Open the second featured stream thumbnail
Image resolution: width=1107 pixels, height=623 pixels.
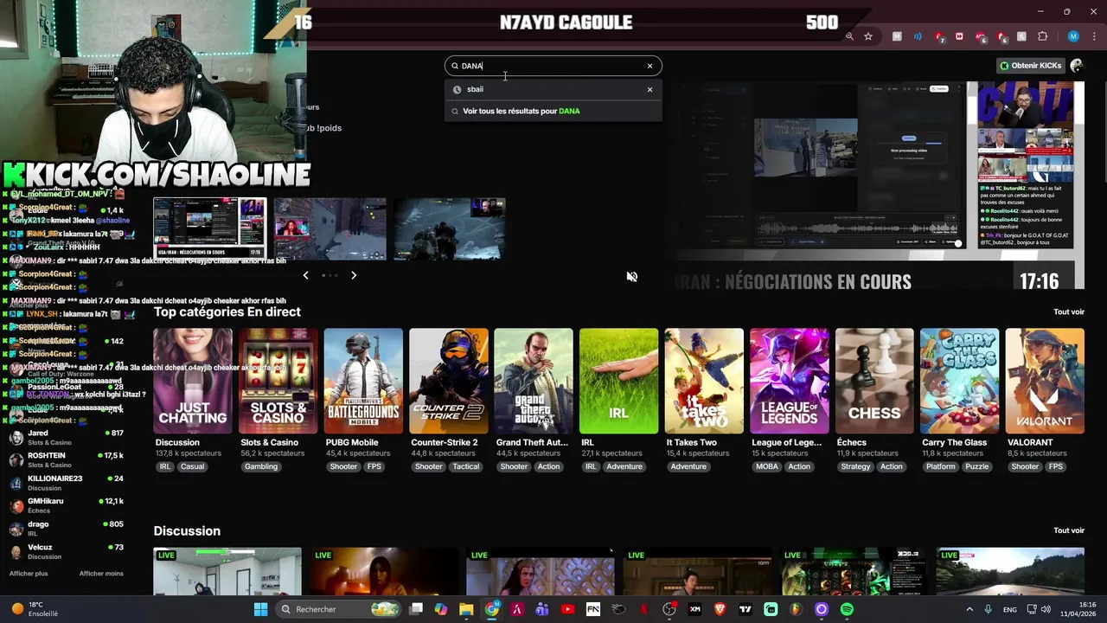pyautogui.click(x=330, y=228)
